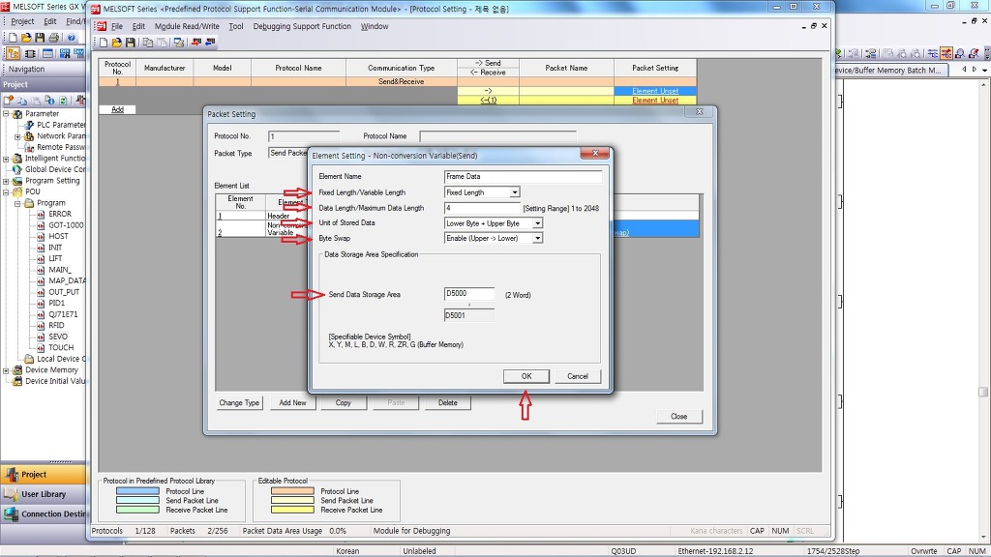991x557 pixels.
Task: Open the Debugging Support Function menu
Action: pos(302,26)
